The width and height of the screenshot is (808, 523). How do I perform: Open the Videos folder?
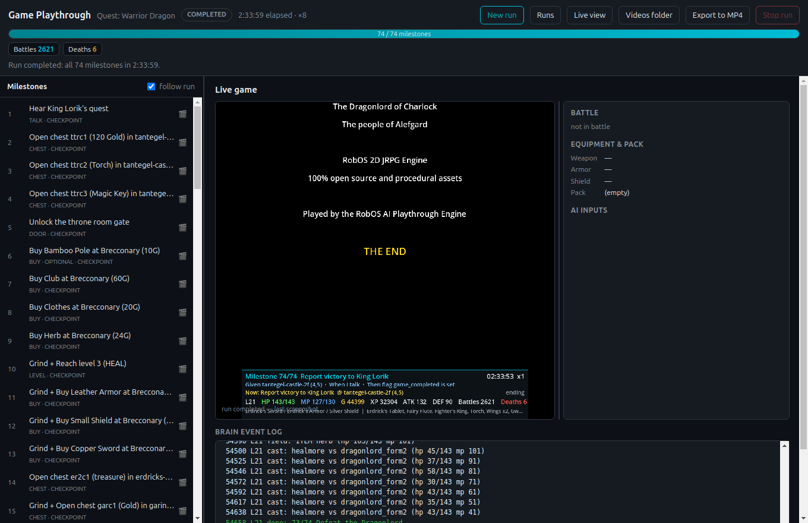(649, 15)
